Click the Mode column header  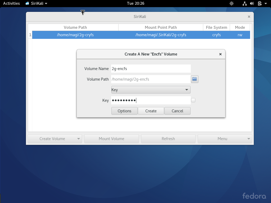pyautogui.click(x=240, y=27)
